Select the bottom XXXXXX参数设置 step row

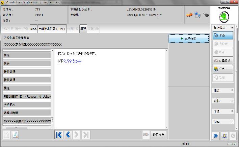pyautogui.click(x=27, y=121)
